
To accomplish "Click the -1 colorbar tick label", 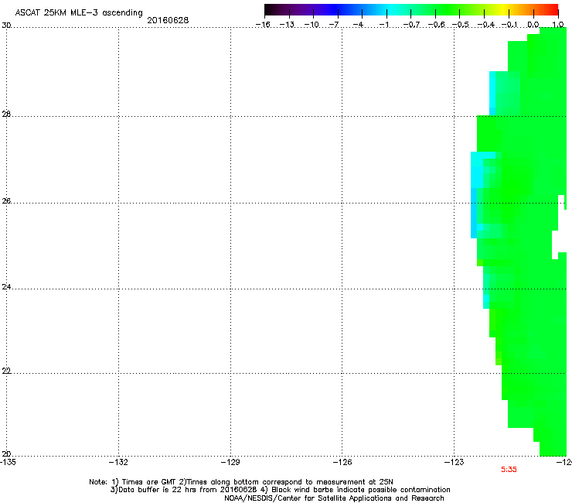I will [x=383, y=25].
